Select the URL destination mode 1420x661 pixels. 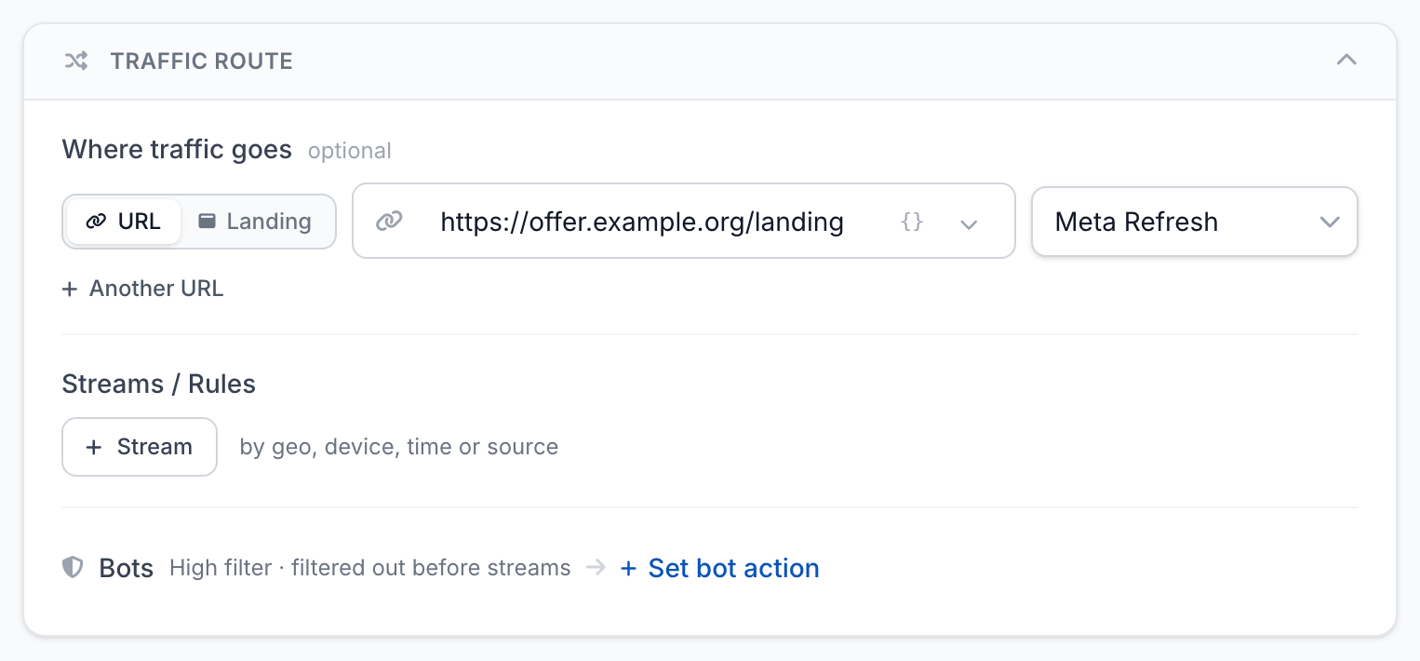point(123,222)
